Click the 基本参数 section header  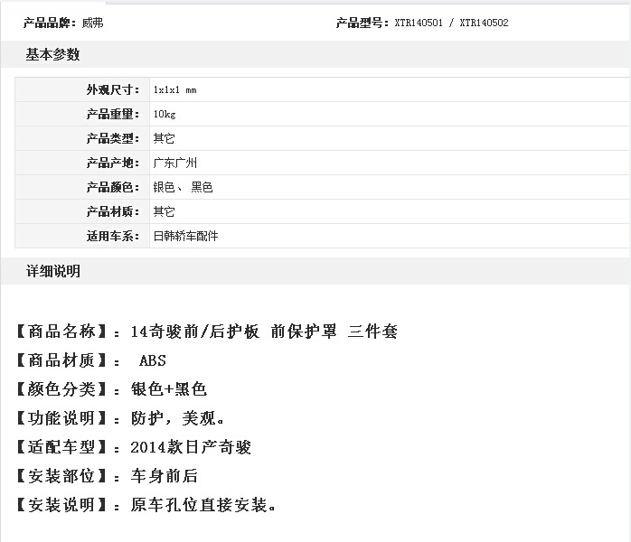coord(52,54)
